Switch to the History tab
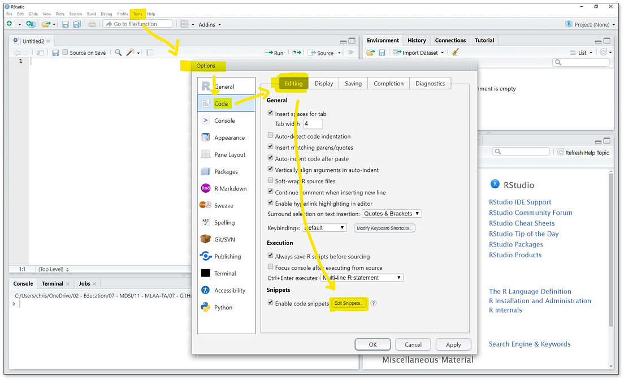The width and height of the screenshot is (624, 380). (417, 40)
